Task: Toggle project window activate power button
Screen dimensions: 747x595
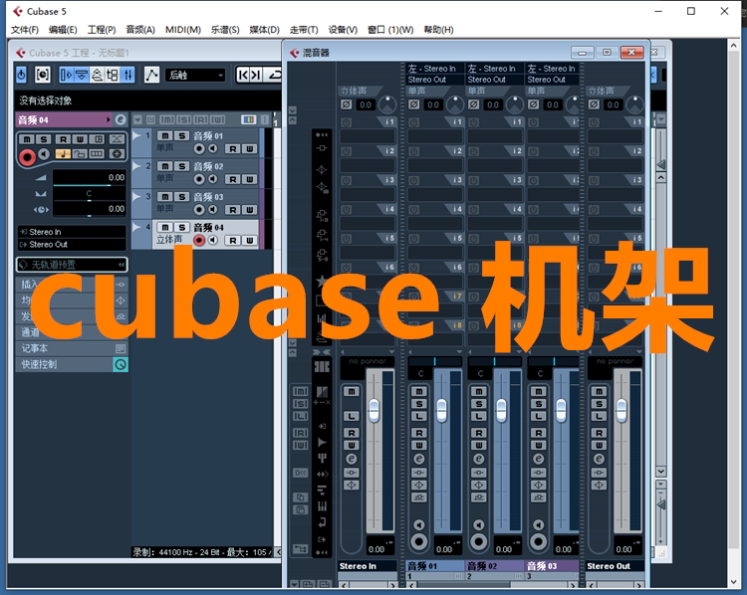Action: point(21,75)
